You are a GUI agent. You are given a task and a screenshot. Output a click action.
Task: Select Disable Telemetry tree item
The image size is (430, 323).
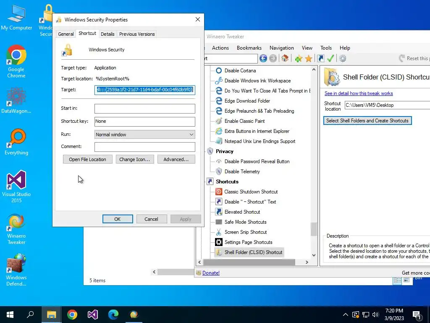click(x=238, y=172)
